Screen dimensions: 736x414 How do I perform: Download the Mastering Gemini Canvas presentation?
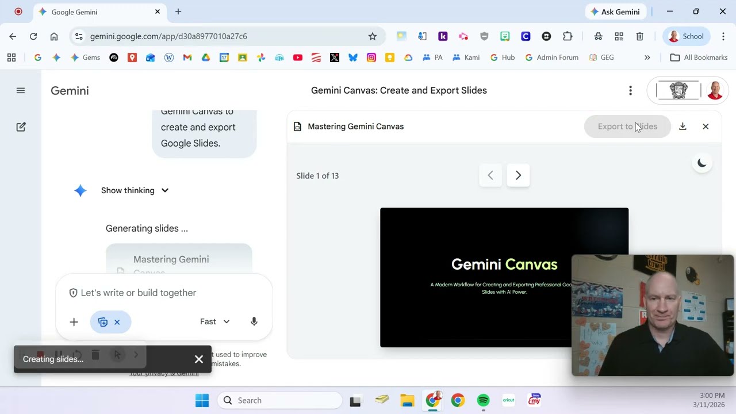(x=683, y=126)
